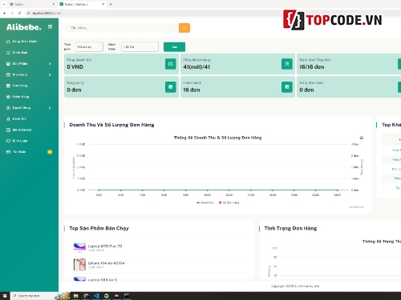The width and height of the screenshot is (401, 300).
Task: Click Kho Hàng box icon in sidebar
Action: (8, 74)
